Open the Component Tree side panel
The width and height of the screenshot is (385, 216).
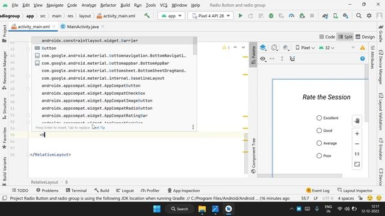(253, 156)
